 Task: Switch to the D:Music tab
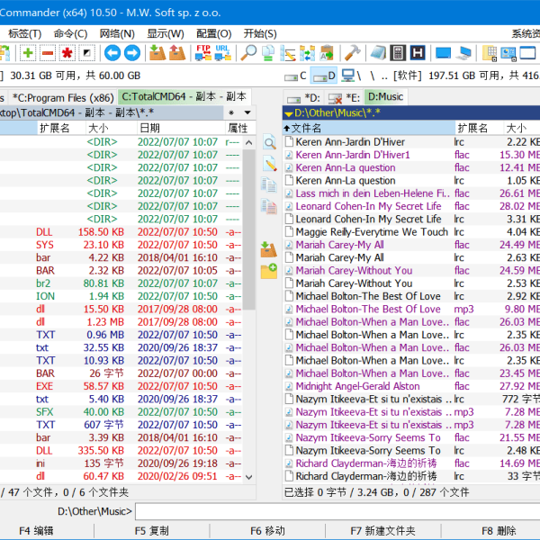(385, 97)
